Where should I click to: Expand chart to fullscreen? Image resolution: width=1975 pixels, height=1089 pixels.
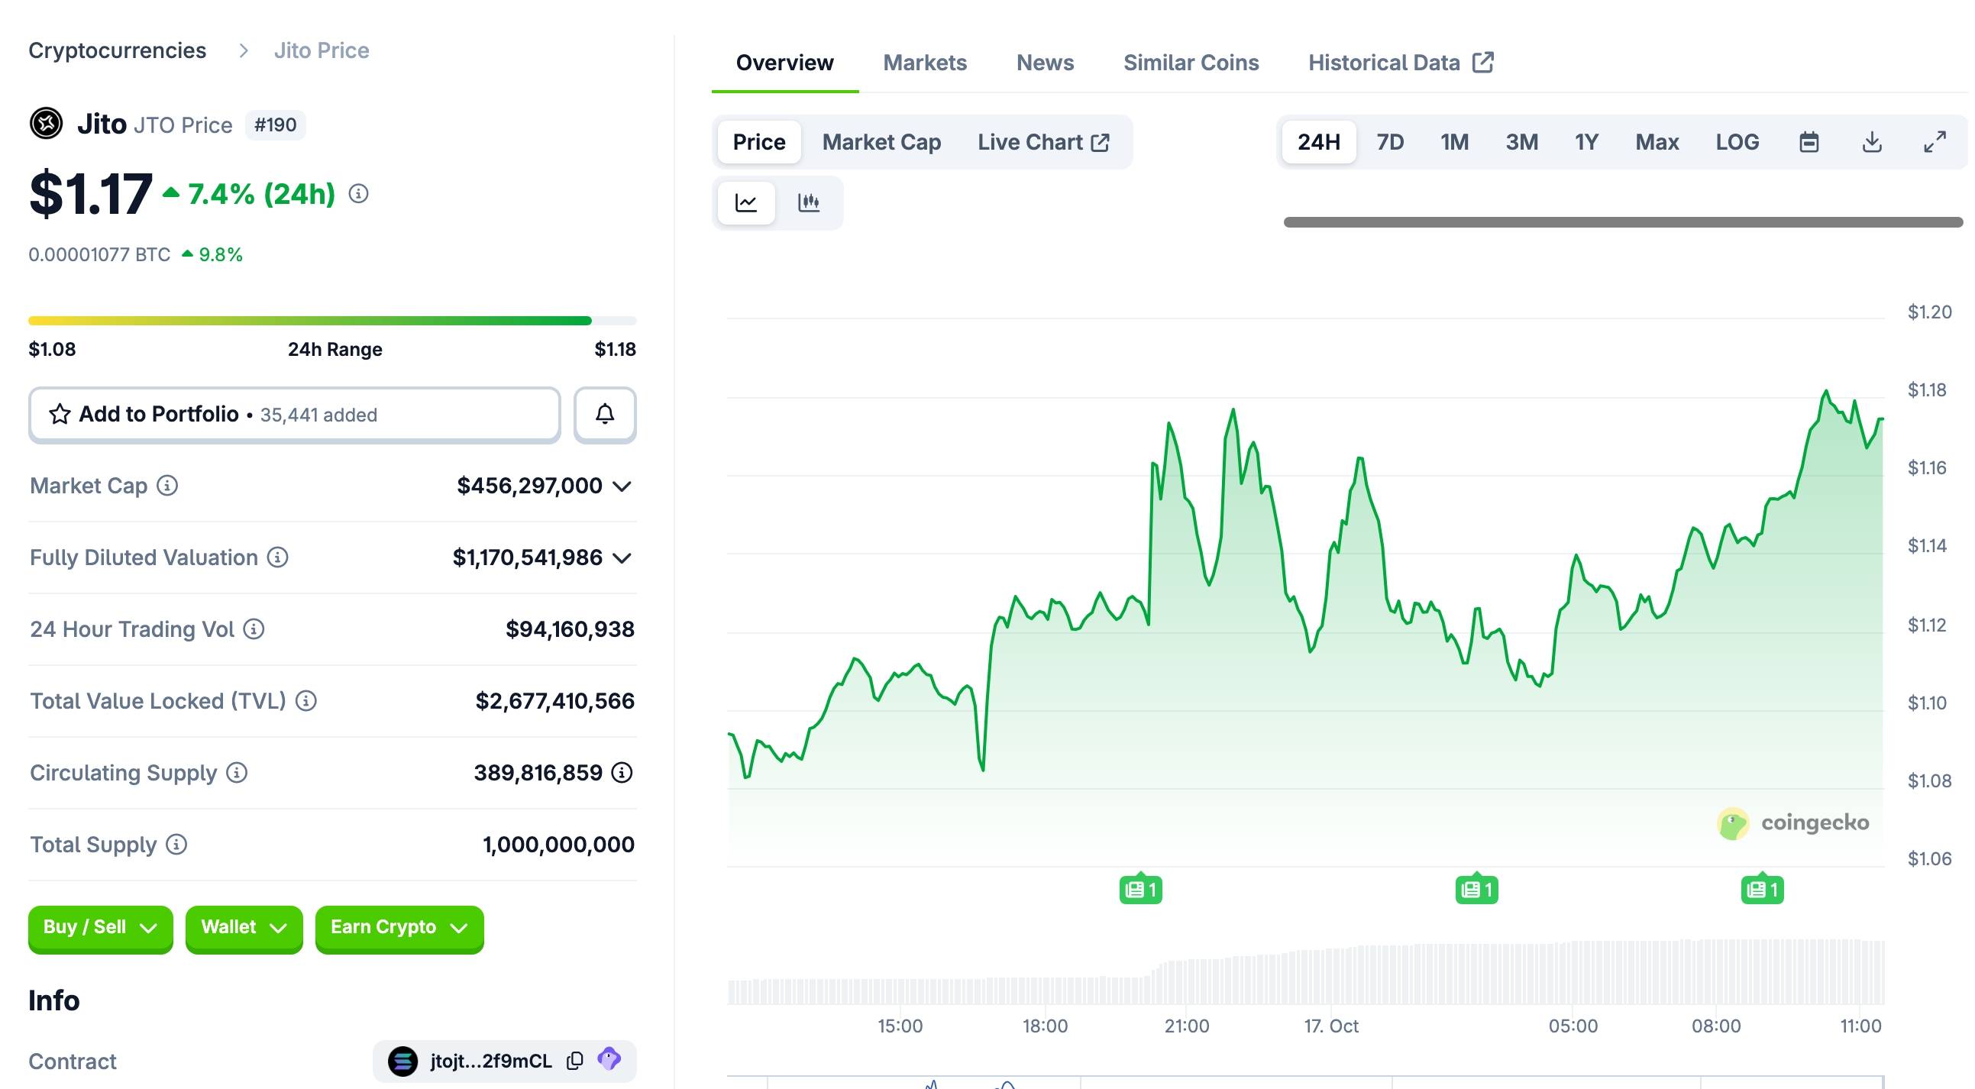[1935, 142]
